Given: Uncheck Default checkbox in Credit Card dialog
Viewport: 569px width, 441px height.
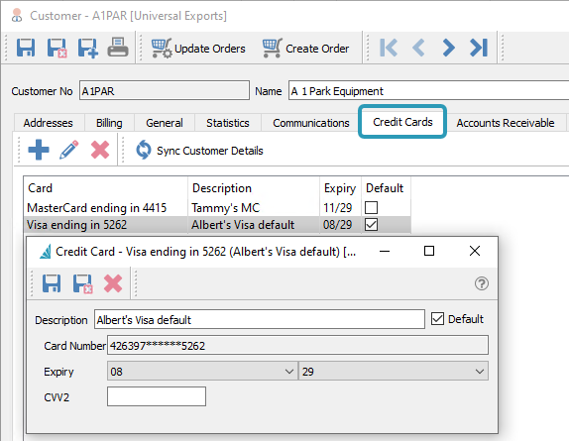Looking at the screenshot, I should pos(437,319).
